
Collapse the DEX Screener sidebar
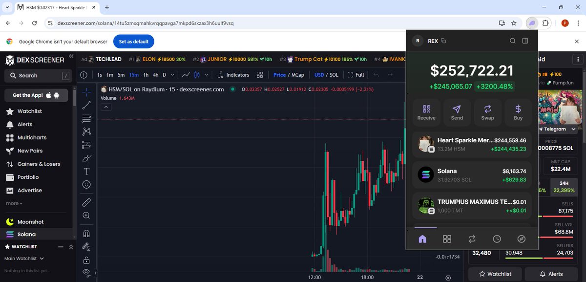[71, 56]
